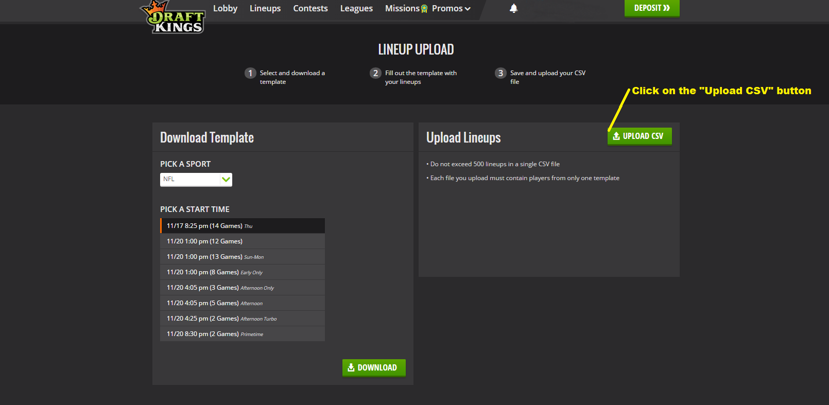Image resolution: width=829 pixels, height=405 pixels.
Task: Open the Missions menu item
Action: coord(406,8)
